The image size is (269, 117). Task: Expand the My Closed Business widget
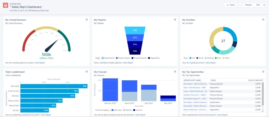(87, 20)
